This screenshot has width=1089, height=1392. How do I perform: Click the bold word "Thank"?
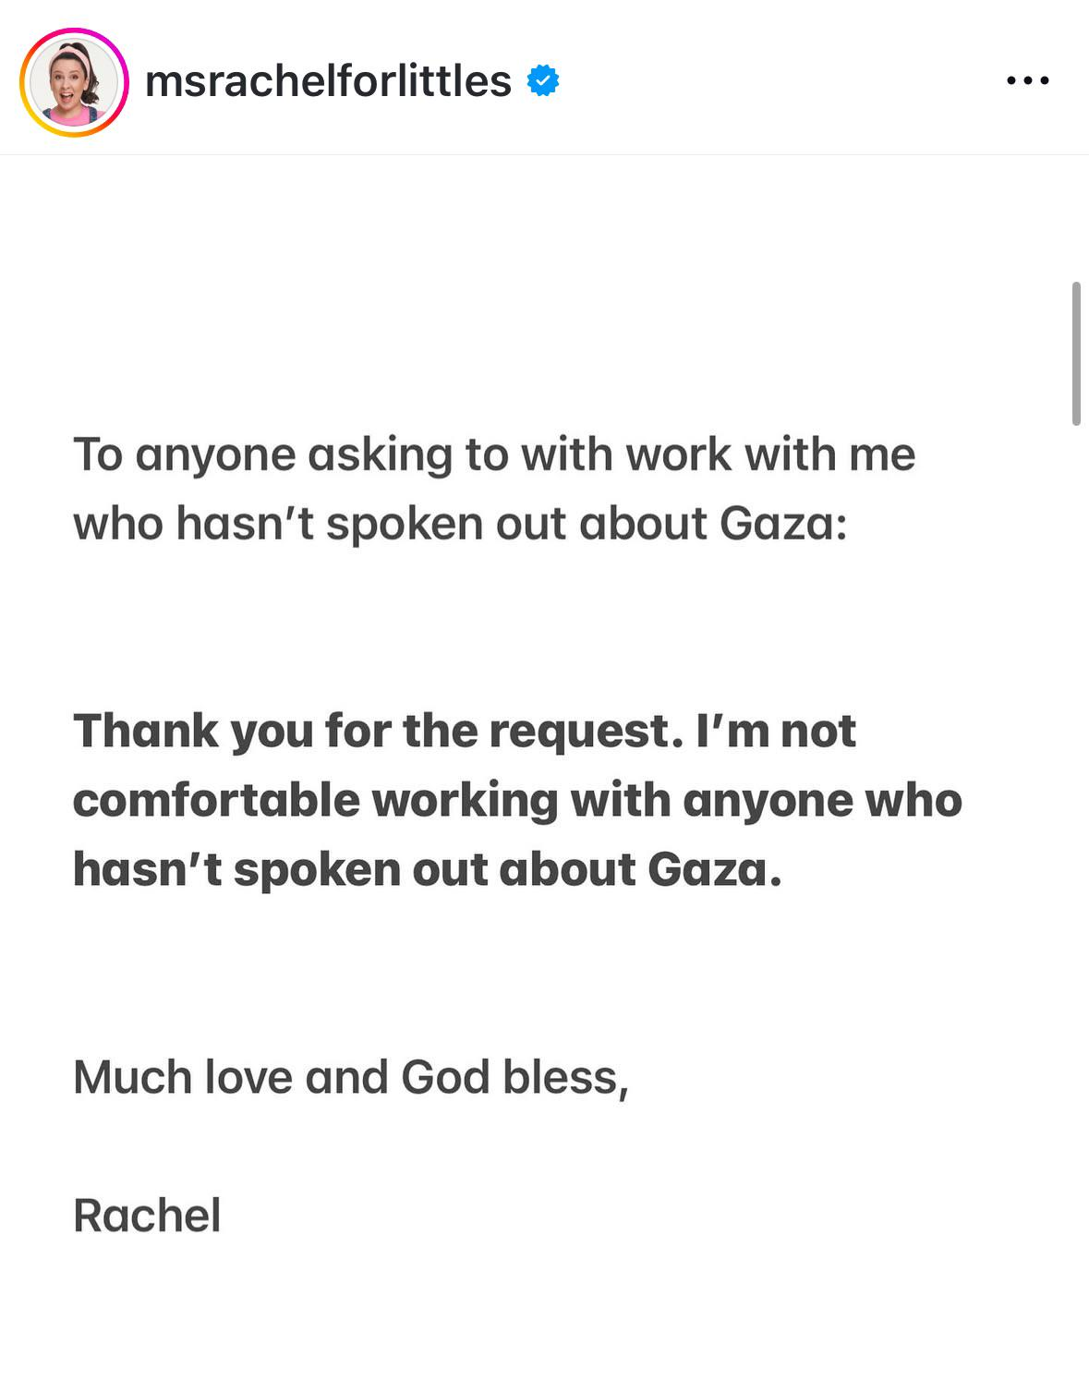146,732
